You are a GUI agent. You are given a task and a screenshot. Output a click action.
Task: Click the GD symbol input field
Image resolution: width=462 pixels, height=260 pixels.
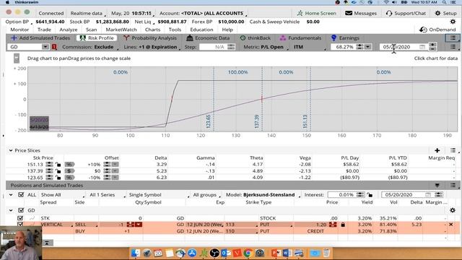click(x=25, y=47)
